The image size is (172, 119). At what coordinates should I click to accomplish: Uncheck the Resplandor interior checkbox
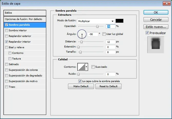click(x=7, y=42)
